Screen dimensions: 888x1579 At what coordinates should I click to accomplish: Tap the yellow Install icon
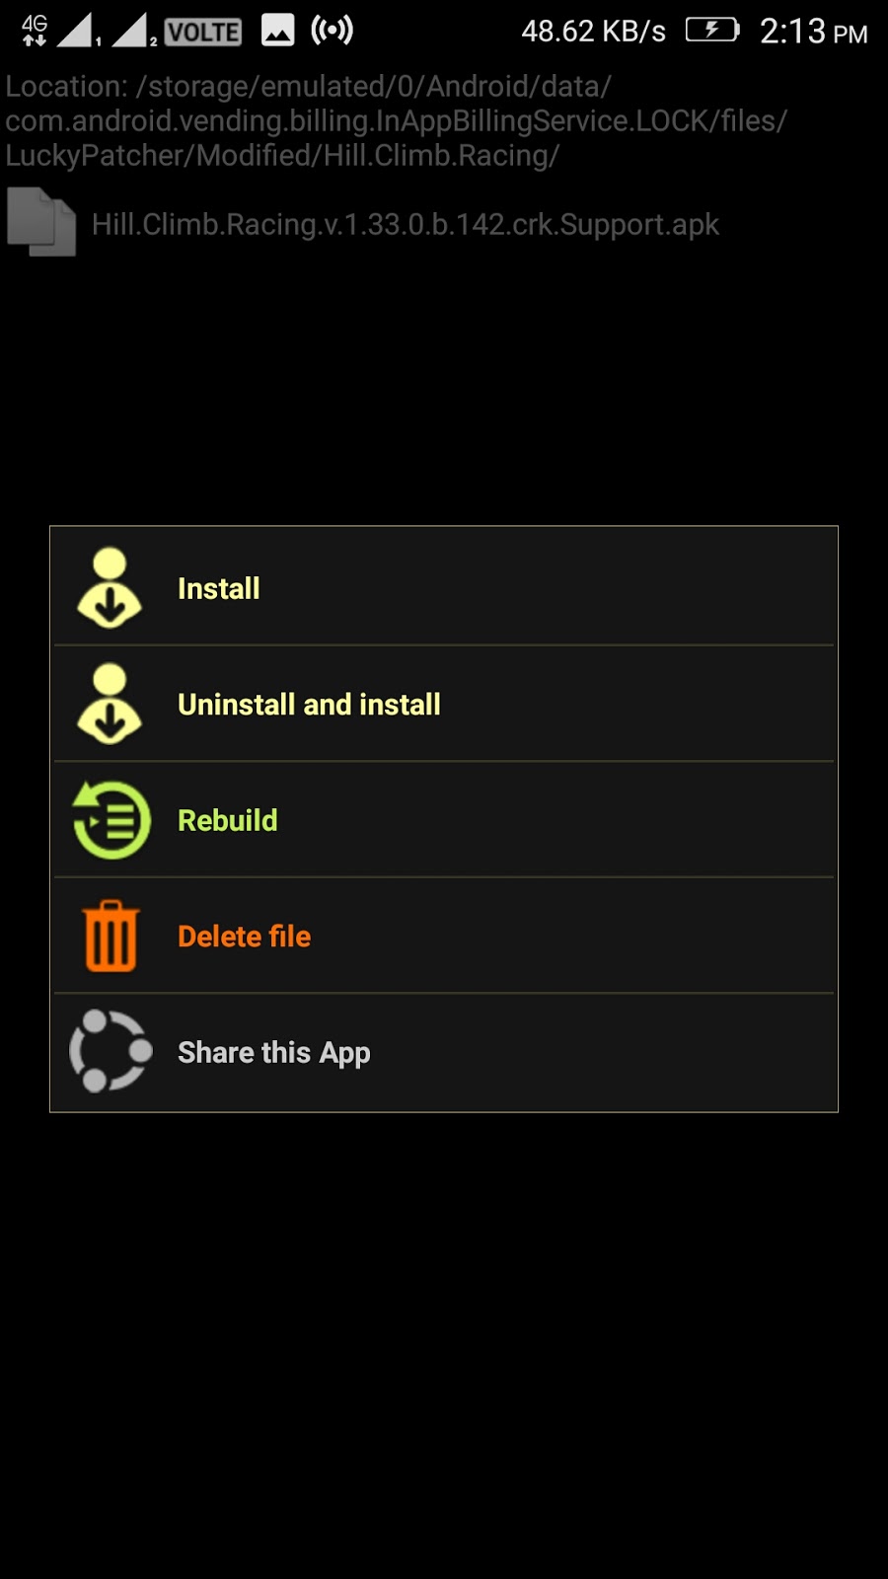110,588
